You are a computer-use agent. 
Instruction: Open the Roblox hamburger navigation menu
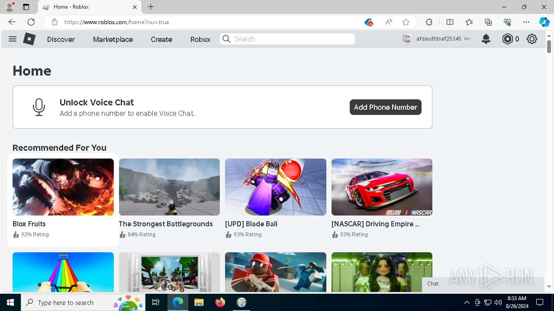pyautogui.click(x=13, y=39)
